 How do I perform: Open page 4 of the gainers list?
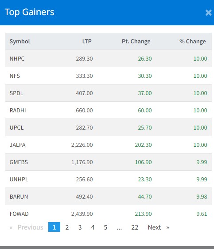(93, 227)
